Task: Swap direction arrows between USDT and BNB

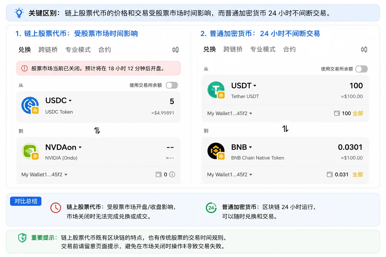Action: pyautogui.click(x=285, y=129)
